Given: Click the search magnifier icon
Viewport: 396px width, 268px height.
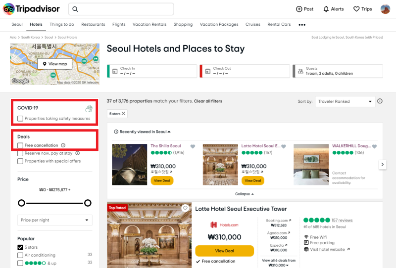Looking at the screenshot, I should click(75, 9).
